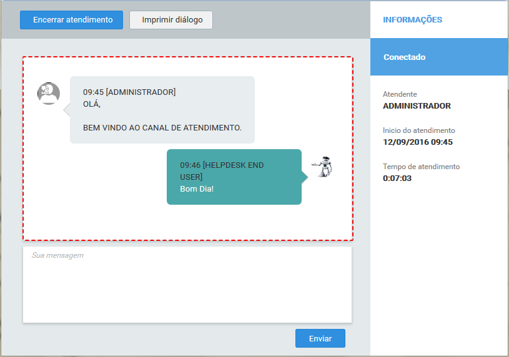Open the INFORMAÇÕES panel header
509x357 pixels.
412,20
